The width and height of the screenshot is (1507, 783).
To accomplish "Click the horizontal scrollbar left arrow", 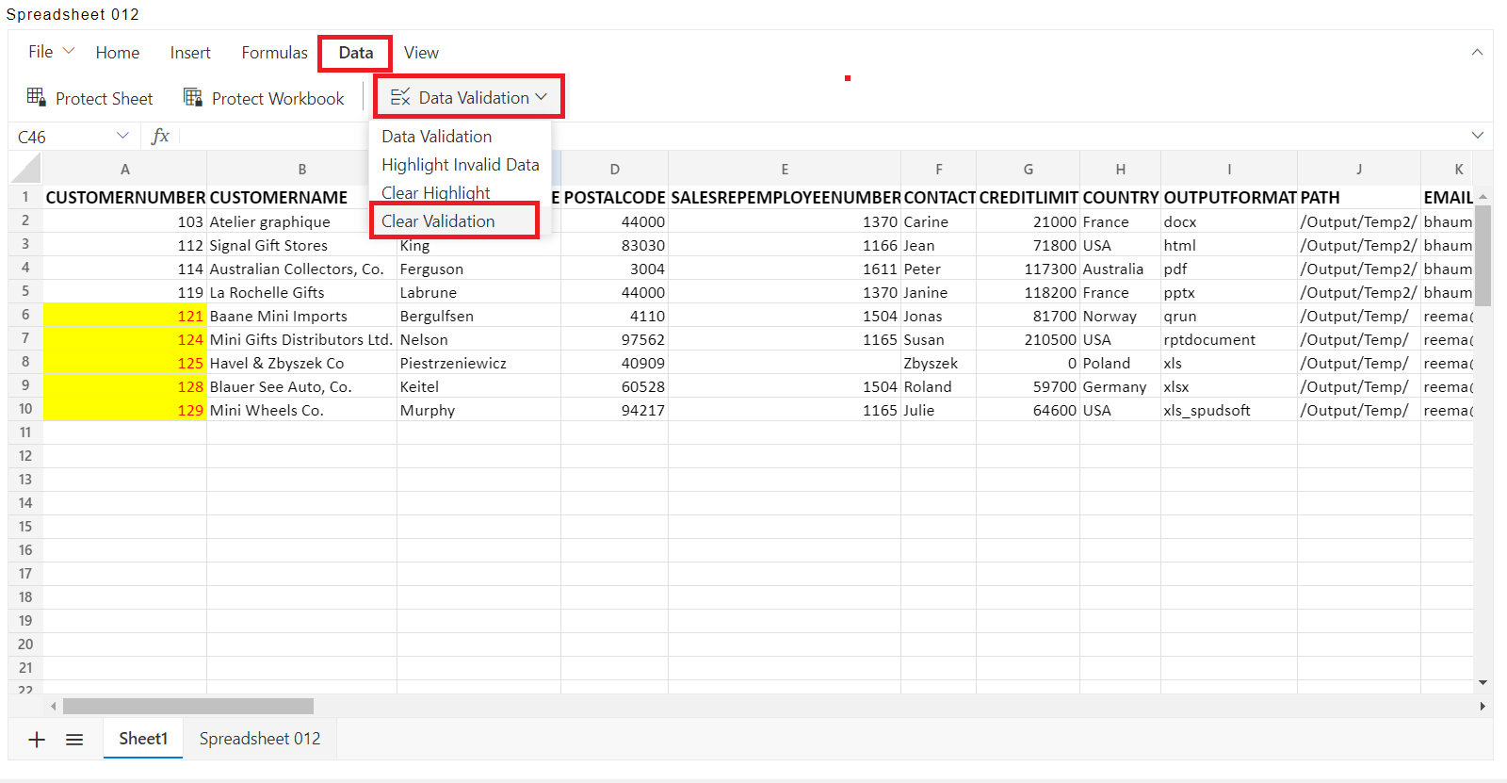I will pos(53,706).
